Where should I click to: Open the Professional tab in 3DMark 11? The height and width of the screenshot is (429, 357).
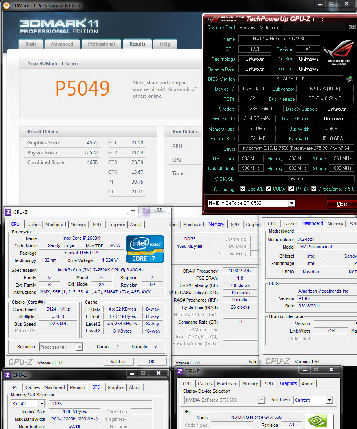101,44
